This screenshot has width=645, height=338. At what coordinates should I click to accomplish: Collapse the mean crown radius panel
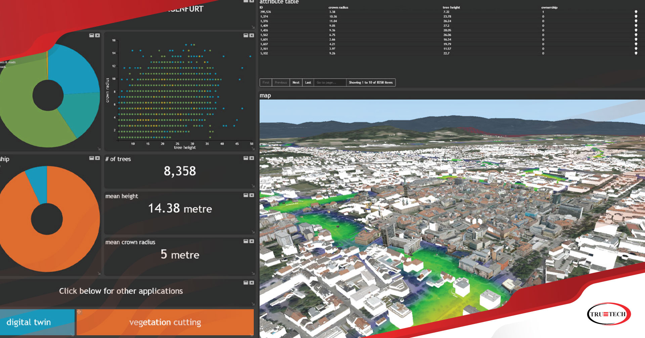click(x=246, y=241)
